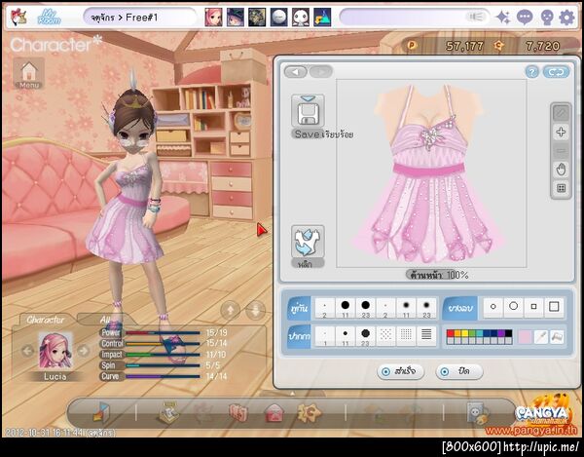This screenshot has width=584, height=457.
Task: Select the eyedropper color picker tool
Action: click(x=541, y=337)
